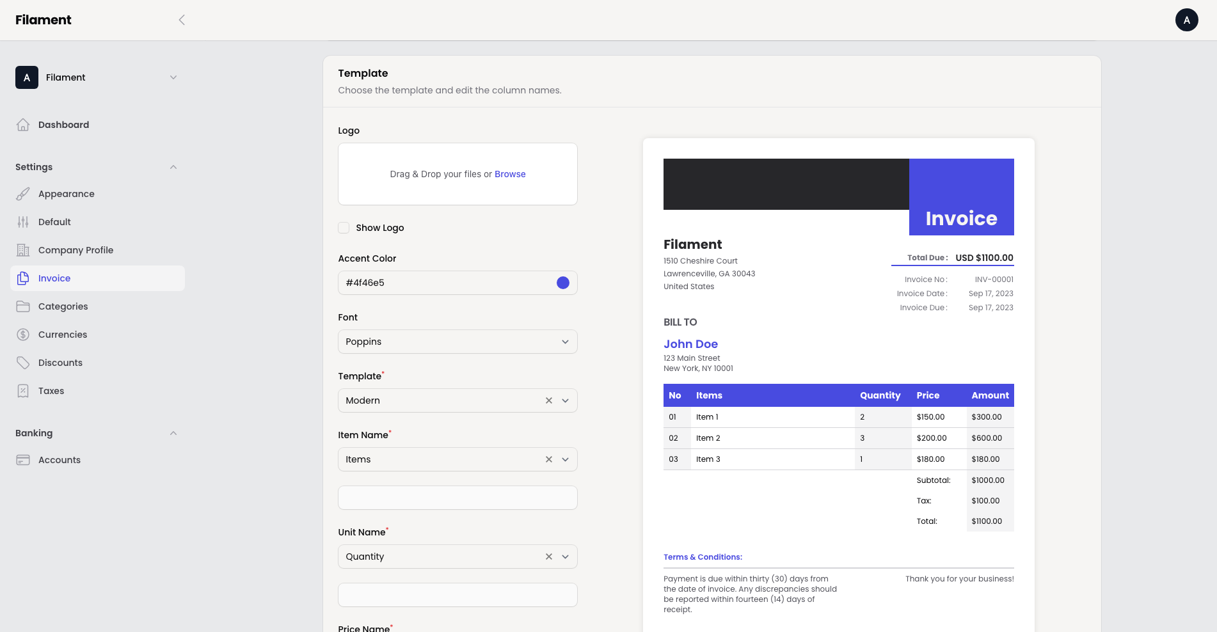Click the Amount column header
Screen dimensions: 1217x632
[x=990, y=395]
